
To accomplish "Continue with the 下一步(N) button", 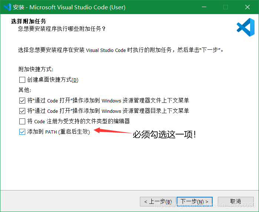I will [194, 202].
